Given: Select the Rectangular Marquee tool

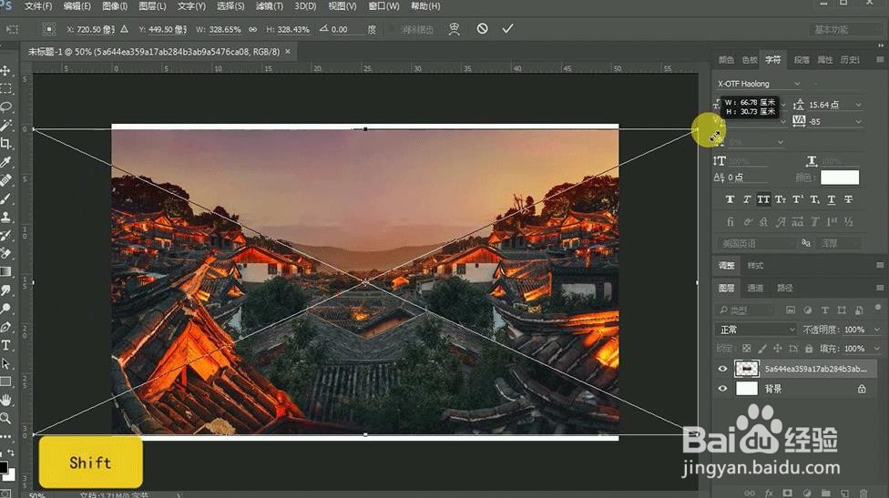Looking at the screenshot, I should tap(5, 89).
